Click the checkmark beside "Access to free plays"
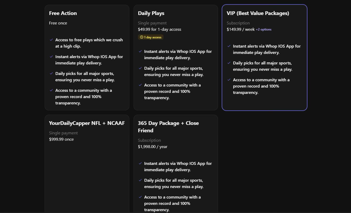Image resolution: width=351 pixels, height=213 pixels. (x=51, y=40)
